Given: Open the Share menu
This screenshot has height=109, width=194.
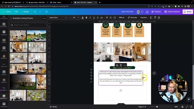Looking at the screenshot, I should 188,12.
